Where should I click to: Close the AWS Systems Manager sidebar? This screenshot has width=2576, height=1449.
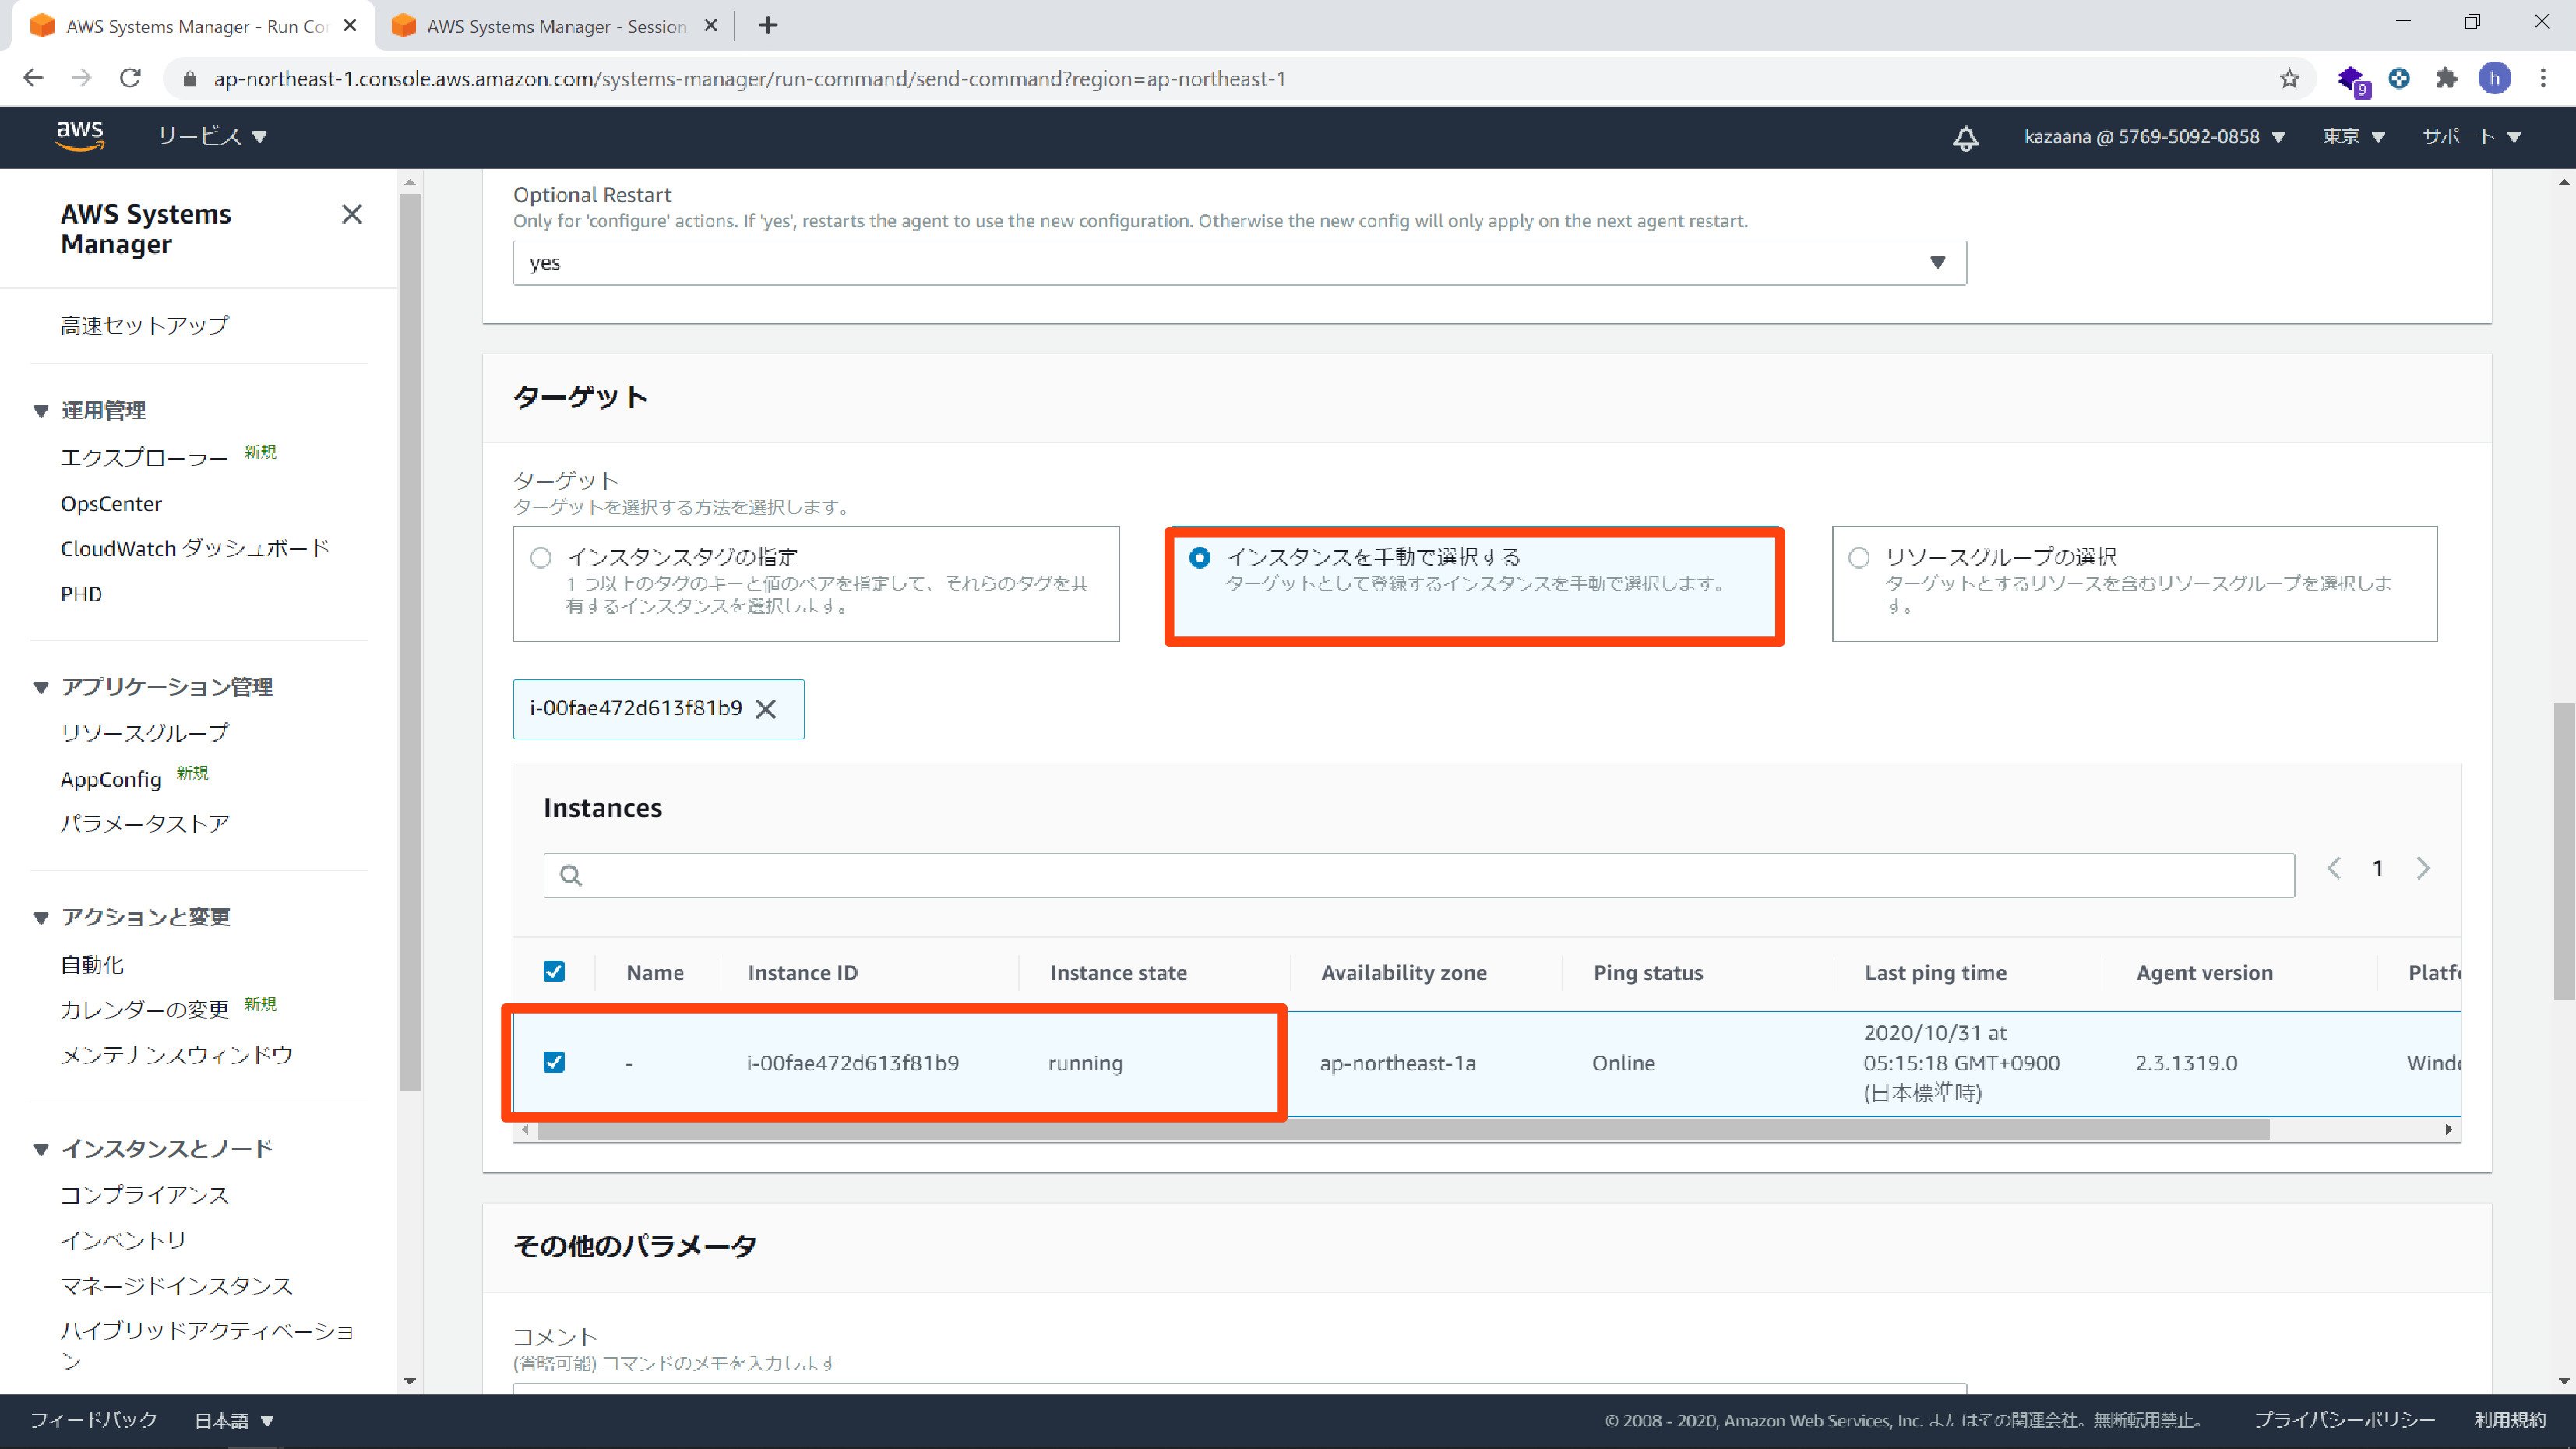tap(352, 214)
